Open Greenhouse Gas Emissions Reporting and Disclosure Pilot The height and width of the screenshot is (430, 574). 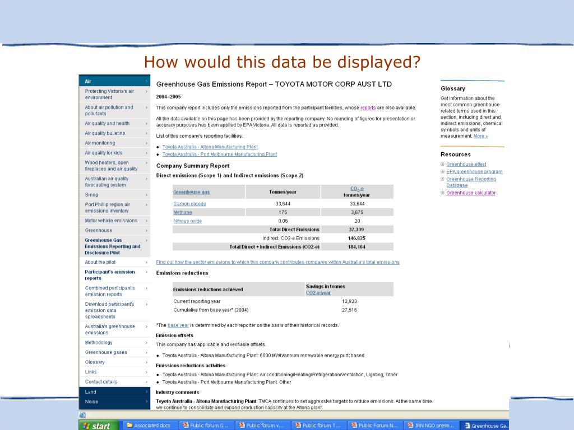point(114,246)
